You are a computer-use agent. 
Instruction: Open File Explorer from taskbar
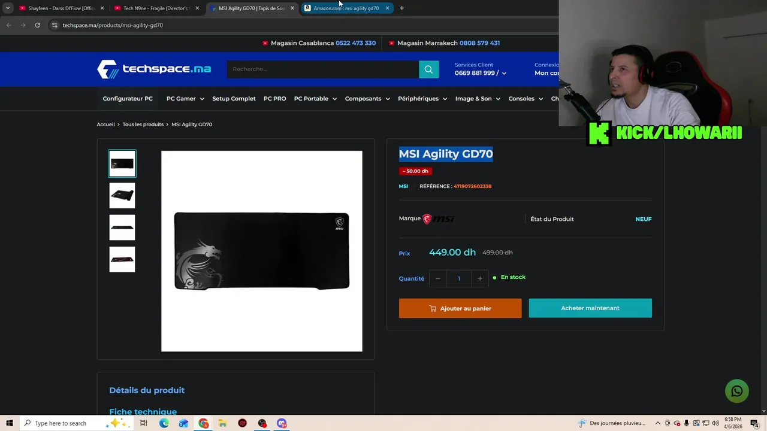click(222, 423)
